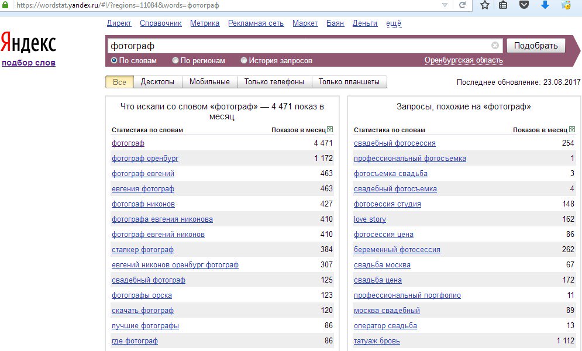The image size is (582, 351).
Task: Click the Последнее обновление: 23.08.2017 text
Action: point(518,82)
